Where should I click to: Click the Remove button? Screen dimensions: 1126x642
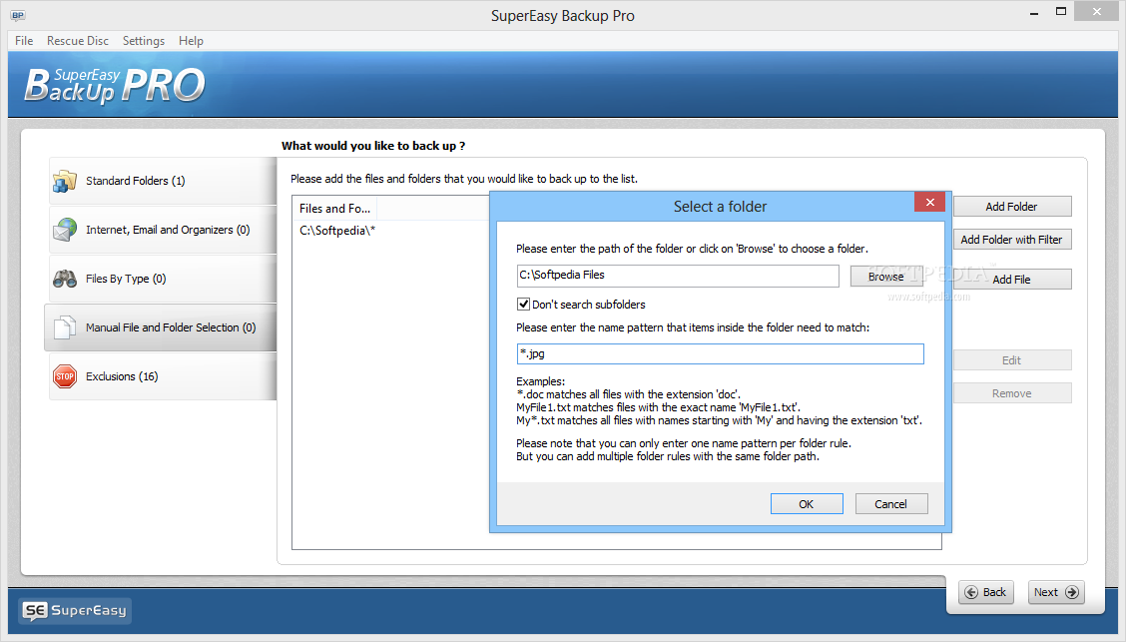click(x=1012, y=393)
